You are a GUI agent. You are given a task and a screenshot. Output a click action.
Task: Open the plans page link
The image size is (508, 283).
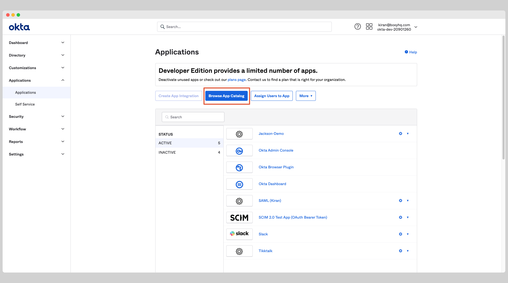236,80
